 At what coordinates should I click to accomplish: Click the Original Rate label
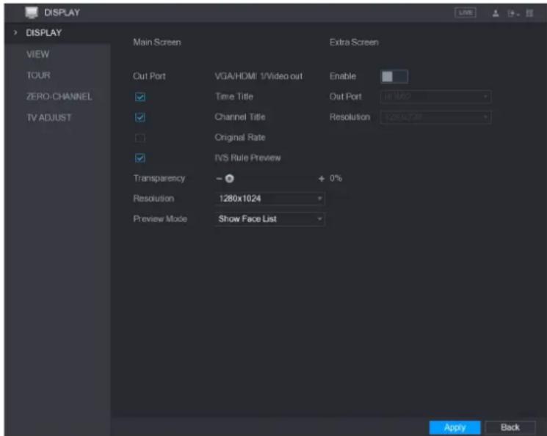click(240, 138)
